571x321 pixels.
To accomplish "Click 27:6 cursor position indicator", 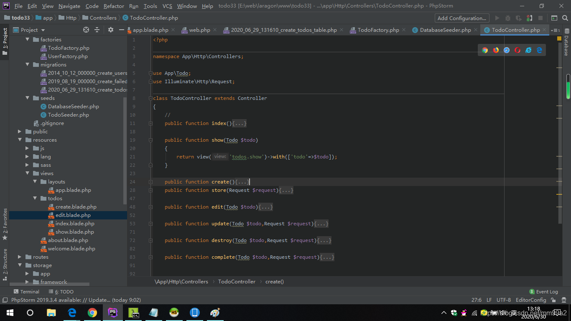I will [x=477, y=300].
